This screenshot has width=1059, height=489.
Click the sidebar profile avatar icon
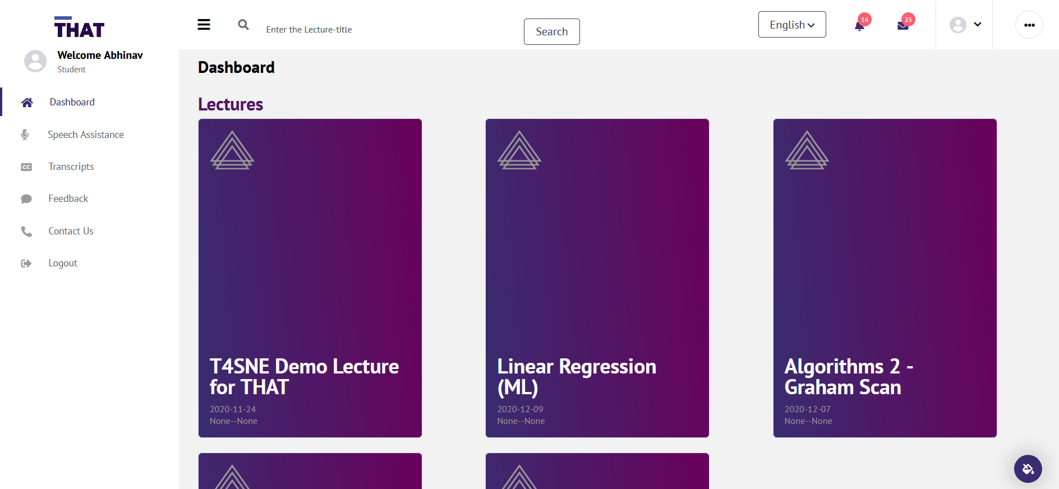coord(35,61)
